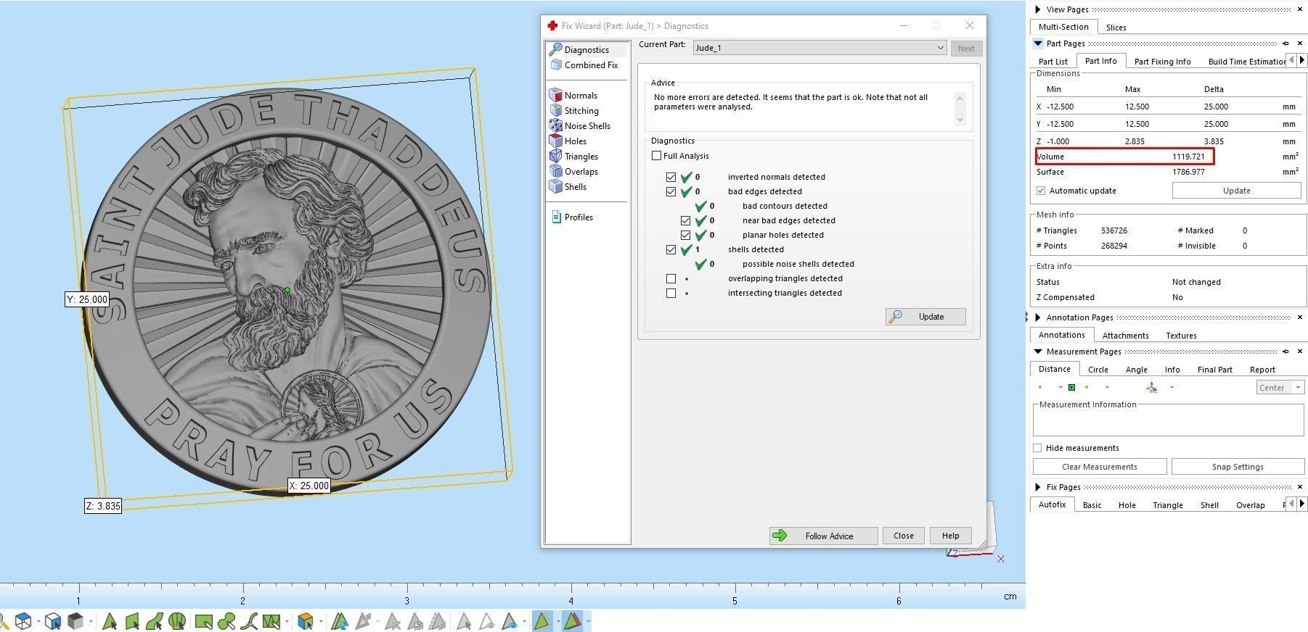
Task: Open the Attachments tab
Action: pos(1125,336)
